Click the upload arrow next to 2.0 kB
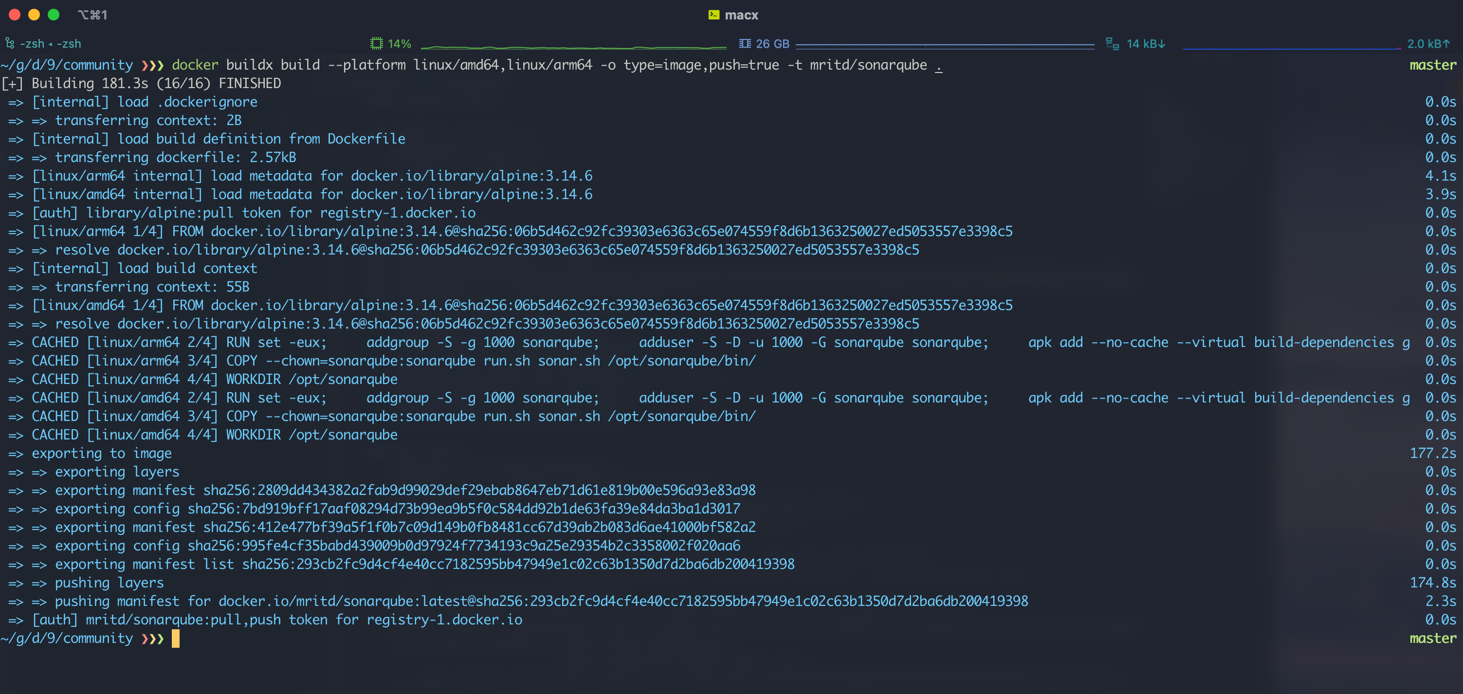1463x694 pixels. pos(1446,44)
